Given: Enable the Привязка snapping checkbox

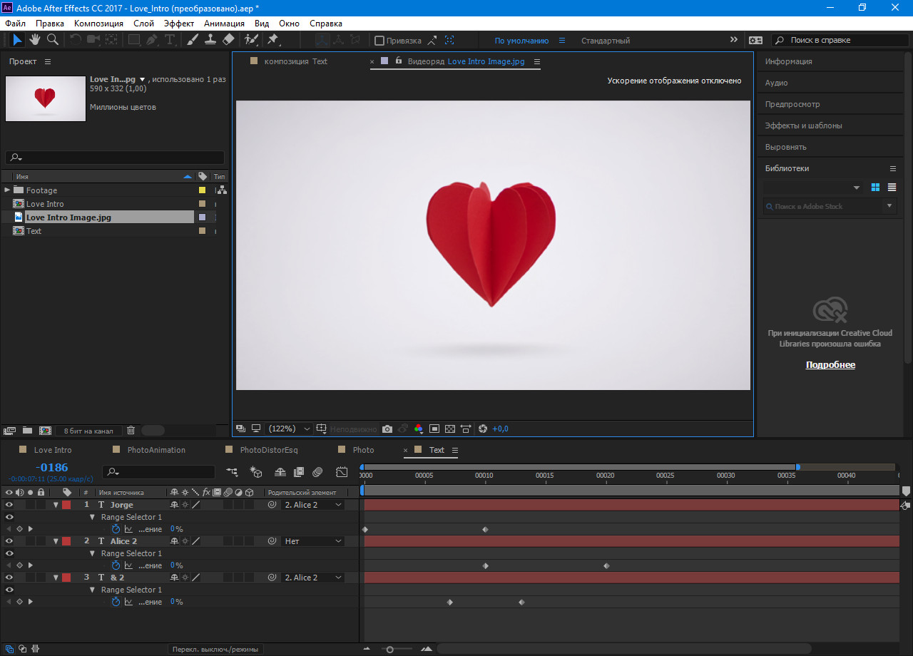Looking at the screenshot, I should pos(379,41).
